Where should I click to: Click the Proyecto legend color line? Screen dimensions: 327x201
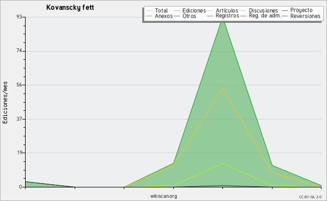[x=284, y=11]
